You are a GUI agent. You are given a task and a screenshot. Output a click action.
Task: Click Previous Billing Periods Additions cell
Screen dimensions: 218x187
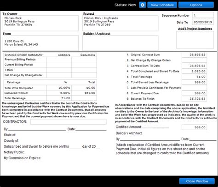tap(59, 60)
